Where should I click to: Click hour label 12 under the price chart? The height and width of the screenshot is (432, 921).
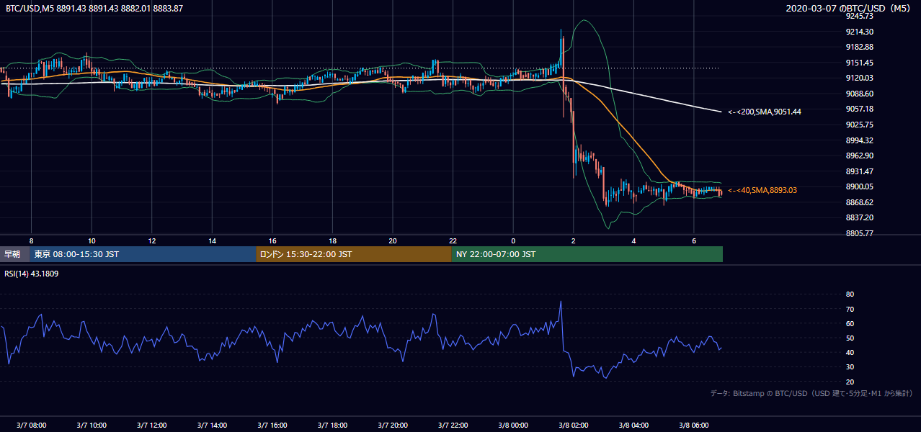[151, 240]
